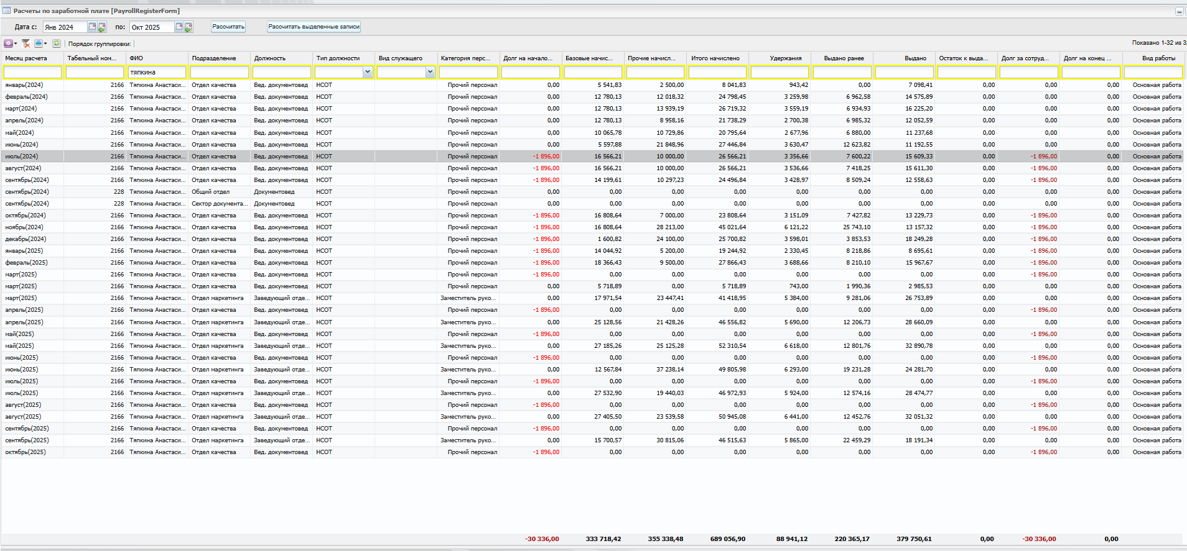Click the filter field under 'Месяц расчета'
The width and height of the screenshot is (1187, 551).
[x=33, y=72]
